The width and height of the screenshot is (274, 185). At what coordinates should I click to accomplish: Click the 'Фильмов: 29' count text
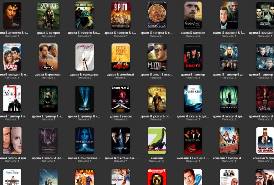157,161
